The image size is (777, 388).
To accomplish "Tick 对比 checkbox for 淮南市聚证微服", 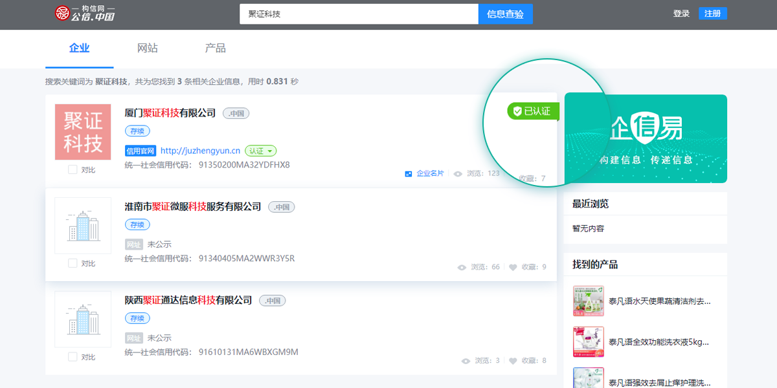I will coord(73,263).
